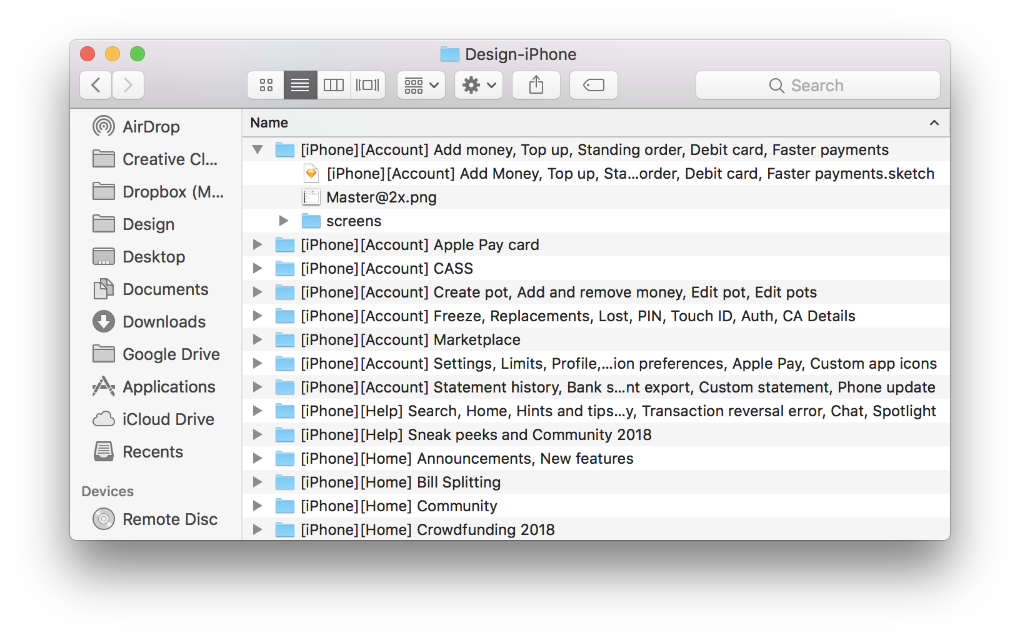Select the Marketplace folder icon
This screenshot has width=1020, height=640.
pyautogui.click(x=285, y=339)
